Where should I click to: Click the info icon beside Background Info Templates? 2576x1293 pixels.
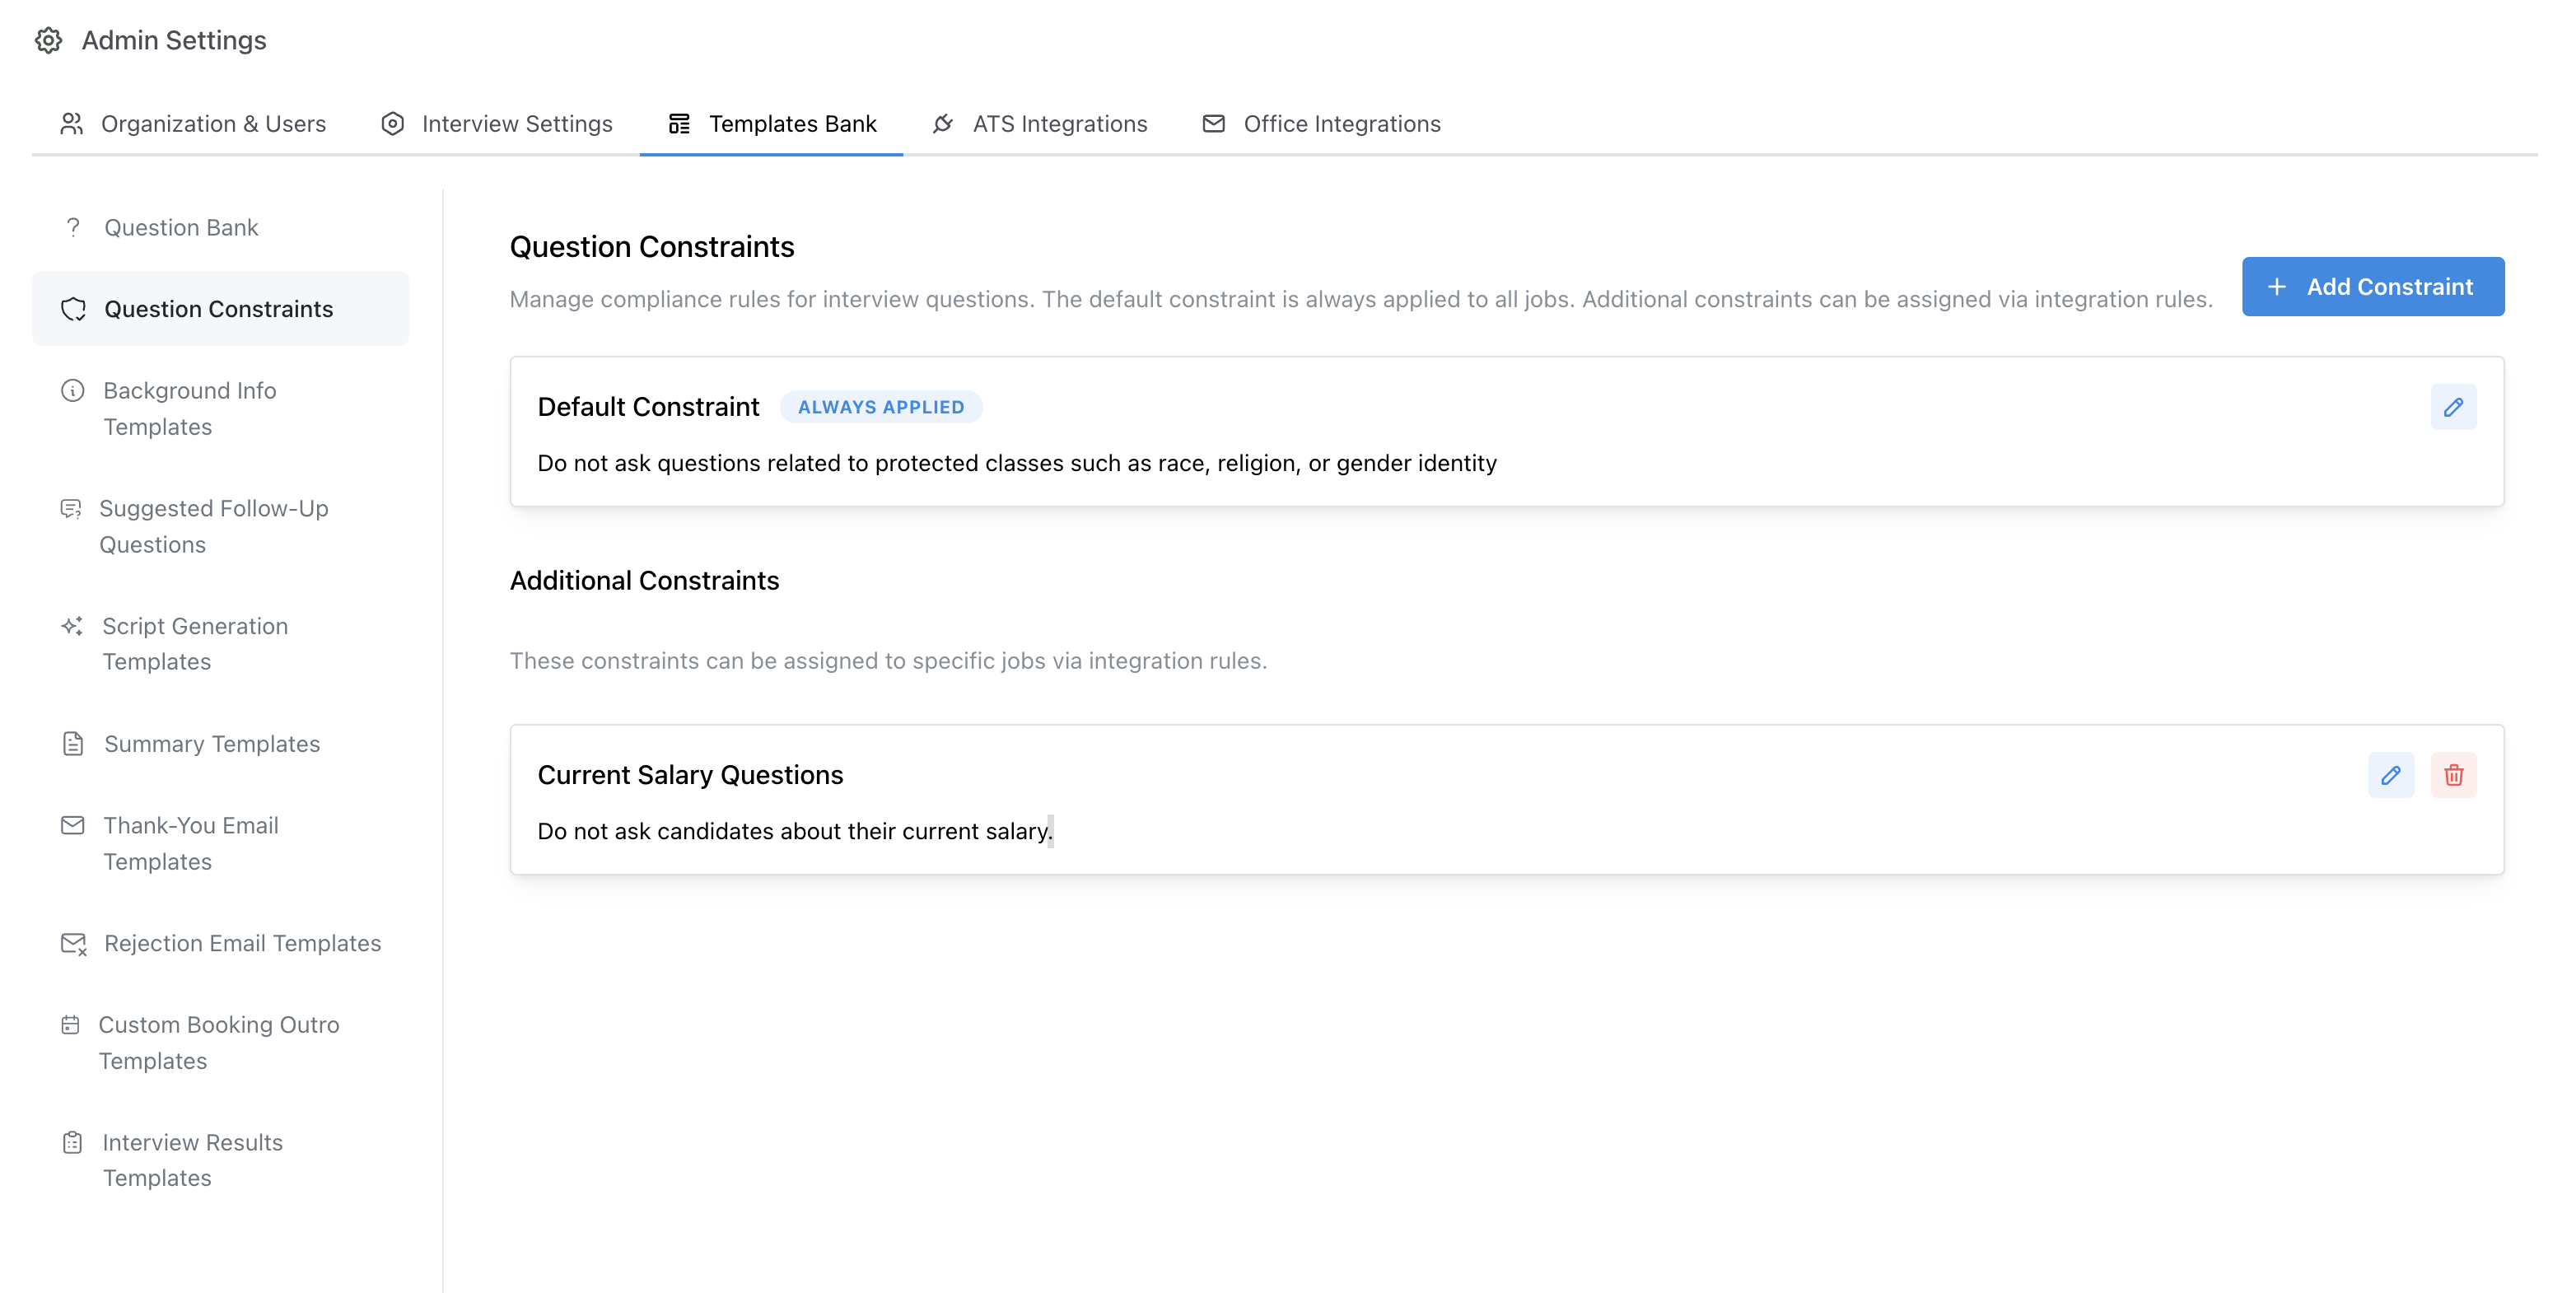72,390
